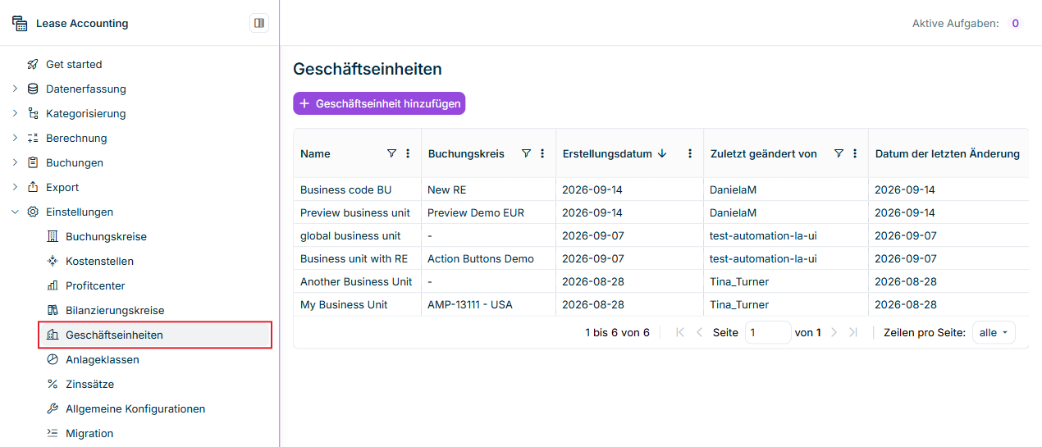This screenshot has width=1042, height=447.
Task: Open the Buchungskreis column options menu
Action: click(x=542, y=153)
